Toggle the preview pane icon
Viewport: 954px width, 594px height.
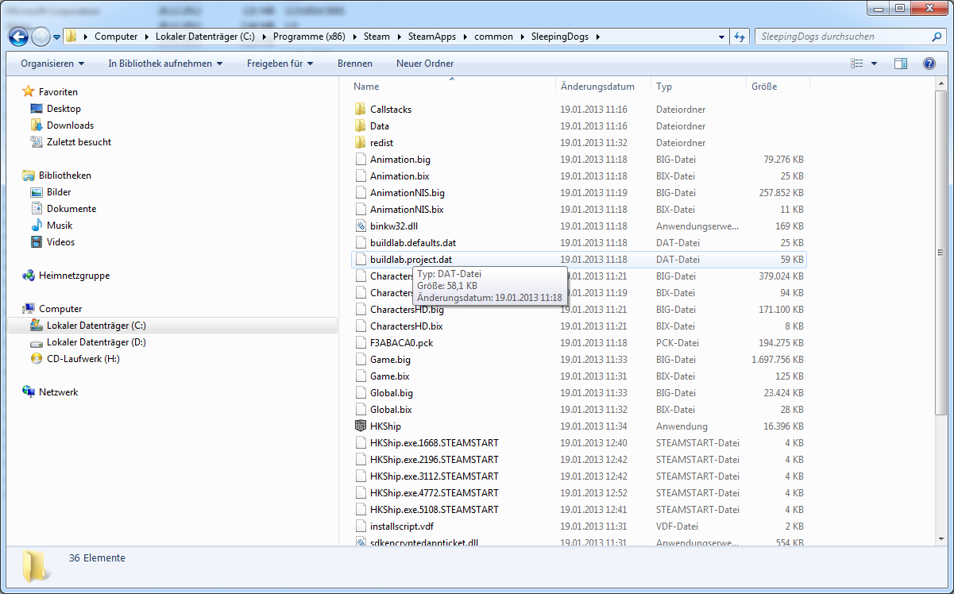(900, 64)
